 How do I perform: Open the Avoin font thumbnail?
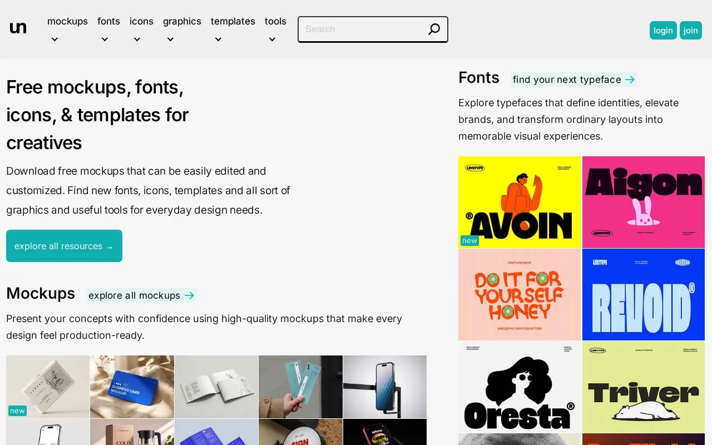(x=520, y=202)
